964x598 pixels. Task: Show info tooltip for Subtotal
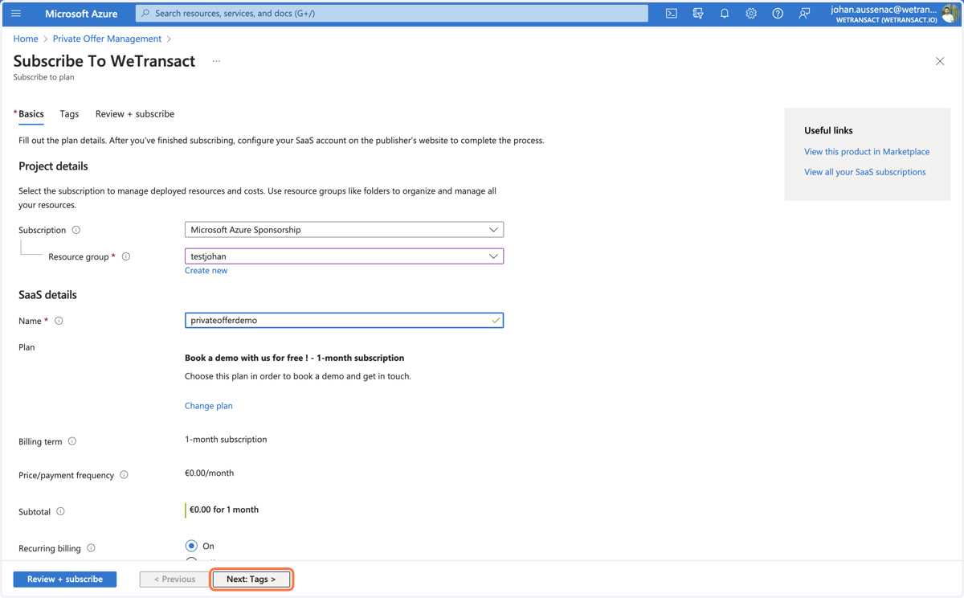(60, 511)
